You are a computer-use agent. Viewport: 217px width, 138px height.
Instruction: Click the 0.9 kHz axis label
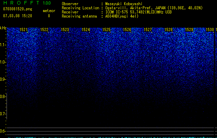(3, 79)
